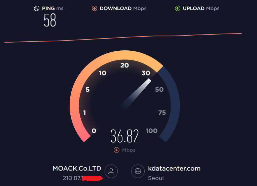
Task: Click the orange throughput graph line
Action: point(123,38)
